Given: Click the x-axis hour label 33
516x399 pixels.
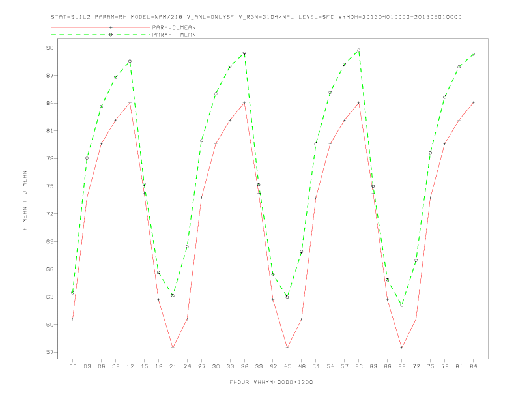Looking at the screenshot, I should point(230,366).
